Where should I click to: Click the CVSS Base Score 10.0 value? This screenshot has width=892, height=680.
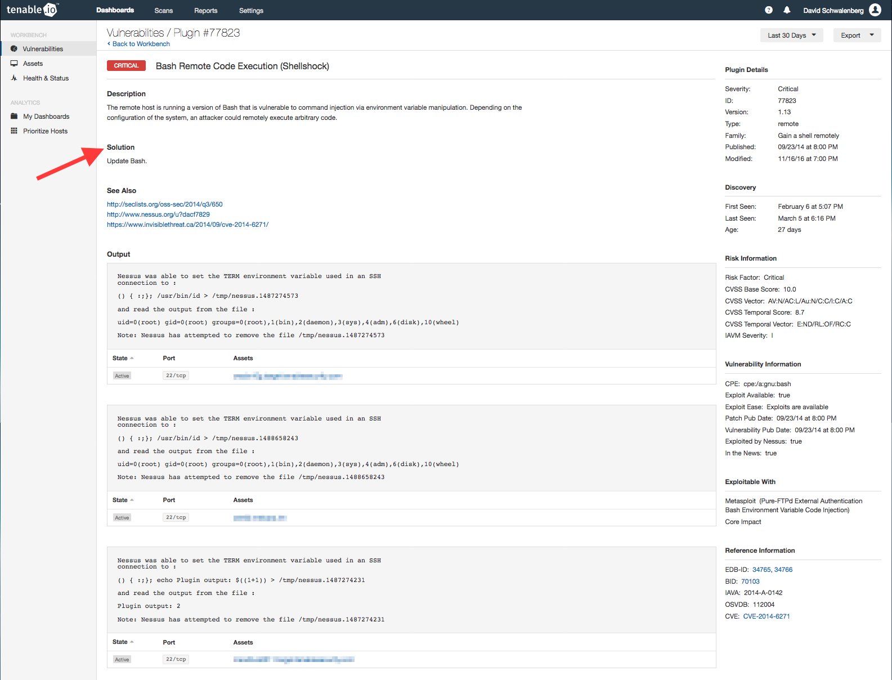[x=790, y=289]
